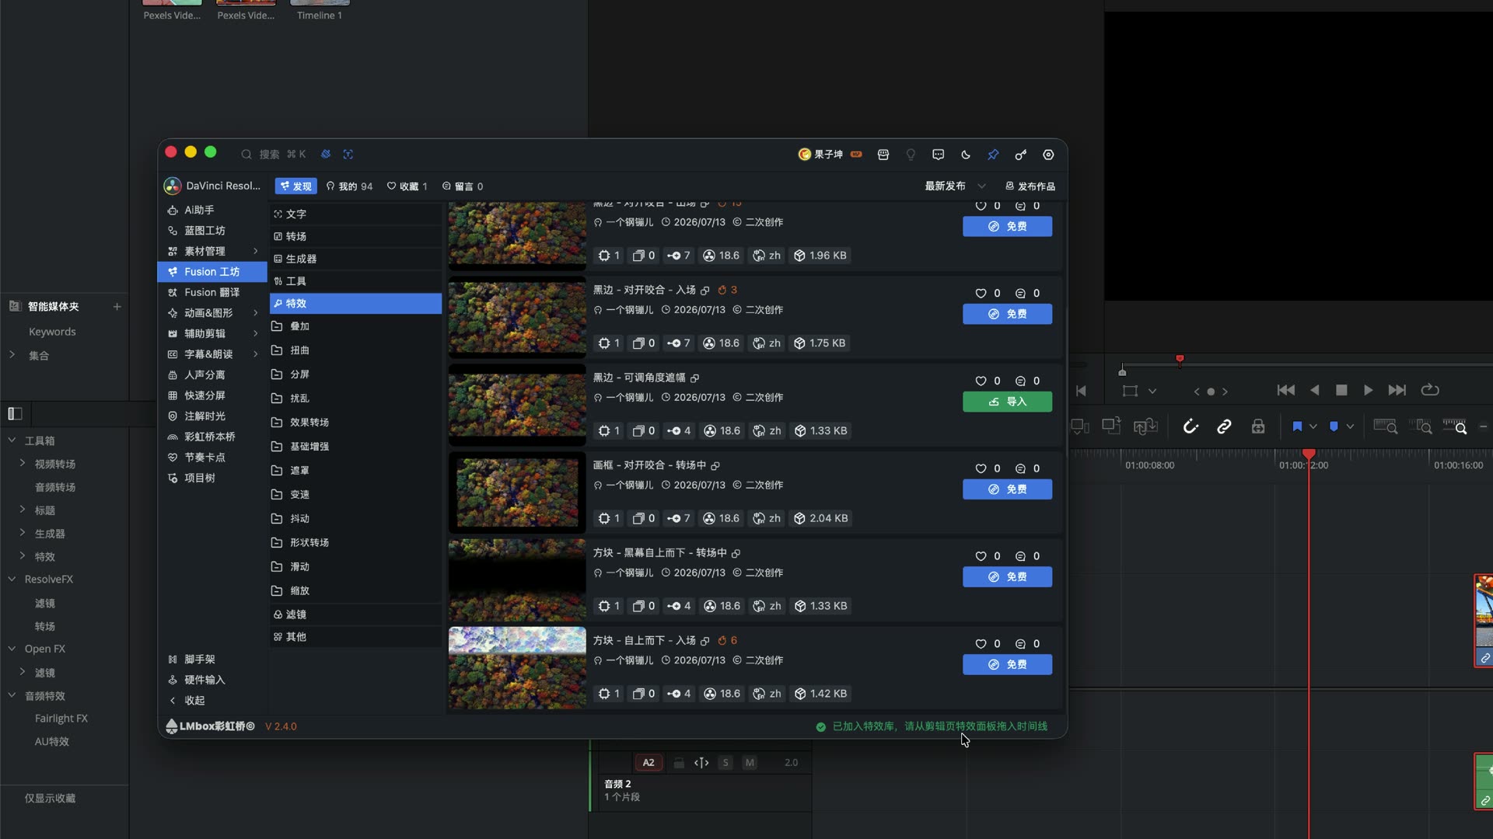Jump to the last frame button
The image size is (1493, 839).
1397,390
